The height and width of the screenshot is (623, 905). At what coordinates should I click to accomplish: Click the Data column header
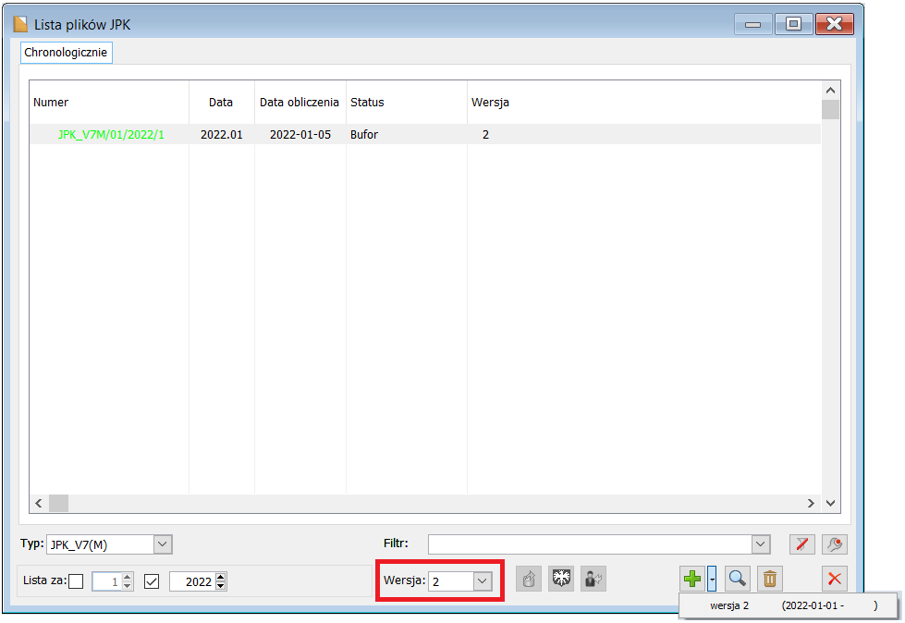222,102
